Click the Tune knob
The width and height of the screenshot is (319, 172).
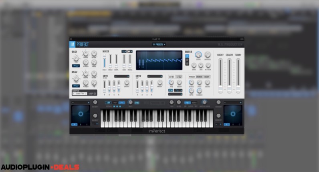click(x=172, y=102)
